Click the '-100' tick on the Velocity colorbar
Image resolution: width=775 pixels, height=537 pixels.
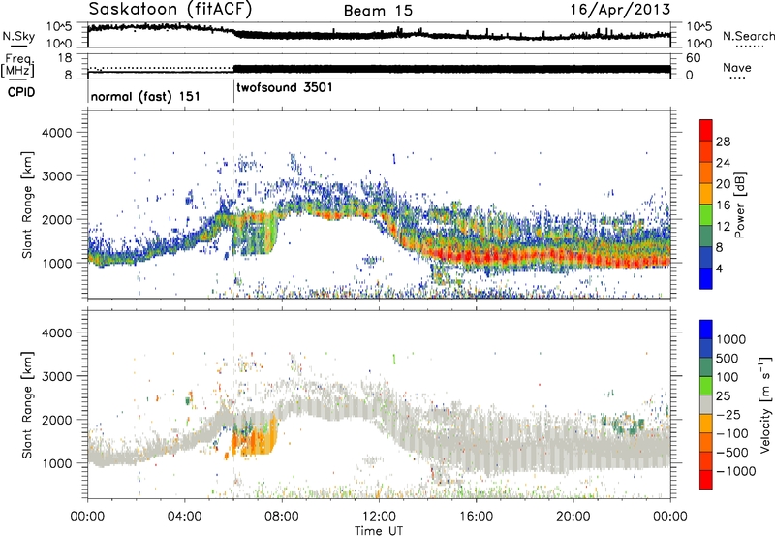click(x=732, y=433)
